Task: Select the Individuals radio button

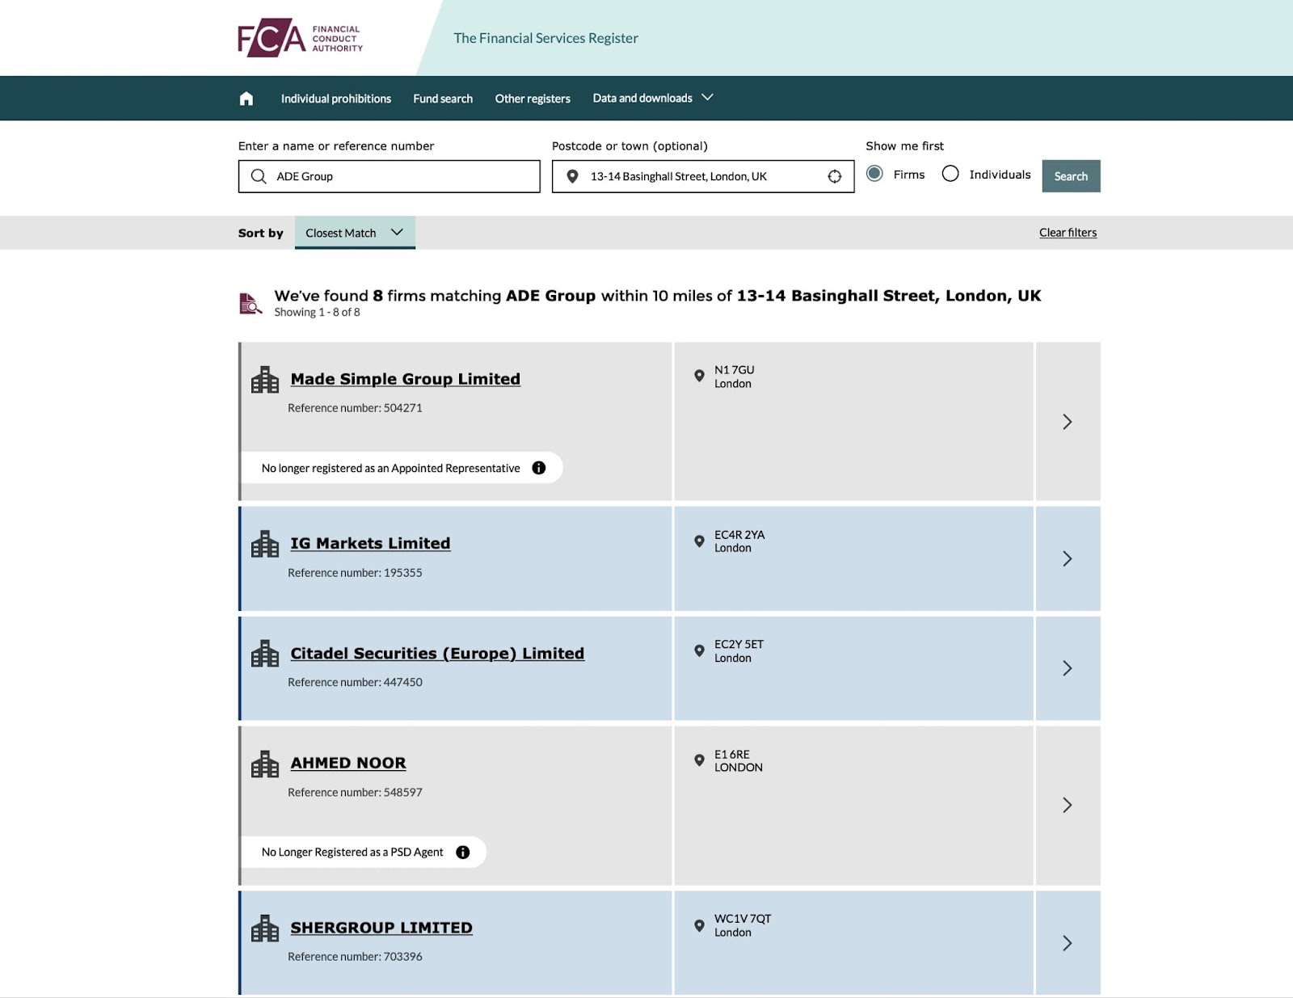Action: coord(950,174)
